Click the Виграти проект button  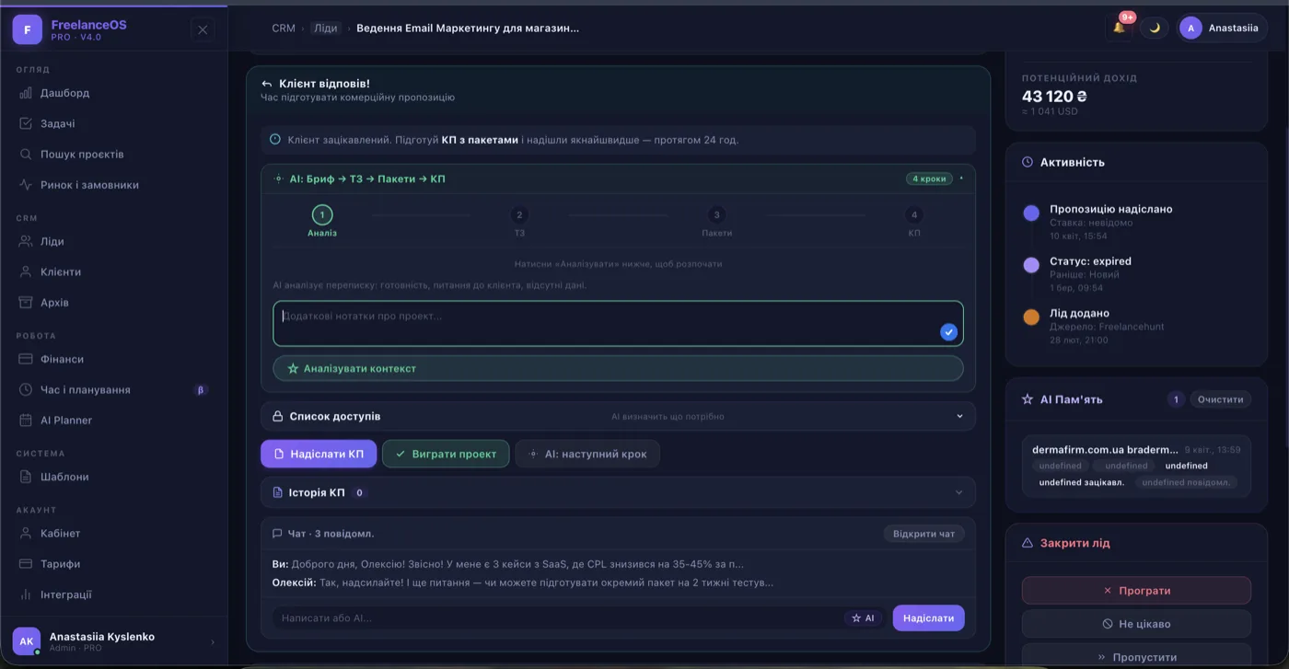click(446, 453)
